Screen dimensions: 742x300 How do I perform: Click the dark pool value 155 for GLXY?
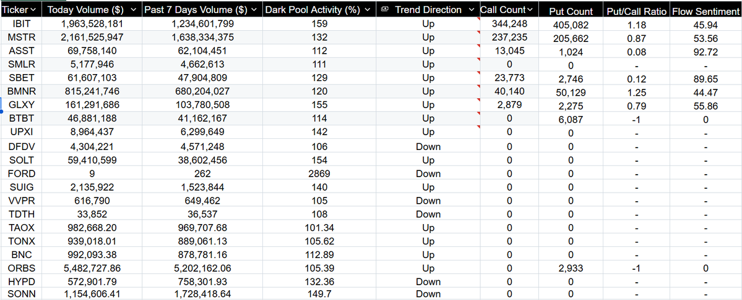(x=321, y=105)
